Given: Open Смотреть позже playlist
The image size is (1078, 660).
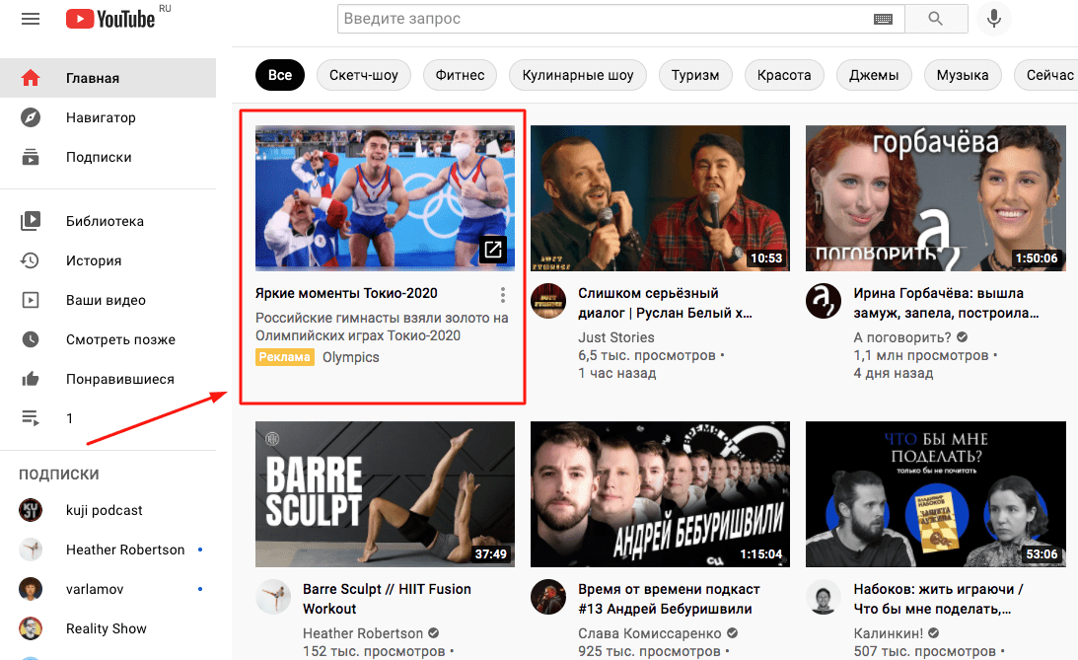Looking at the screenshot, I should (120, 339).
